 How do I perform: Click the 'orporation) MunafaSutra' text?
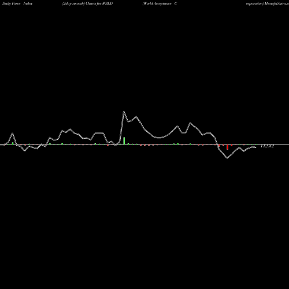[x=268, y=3]
